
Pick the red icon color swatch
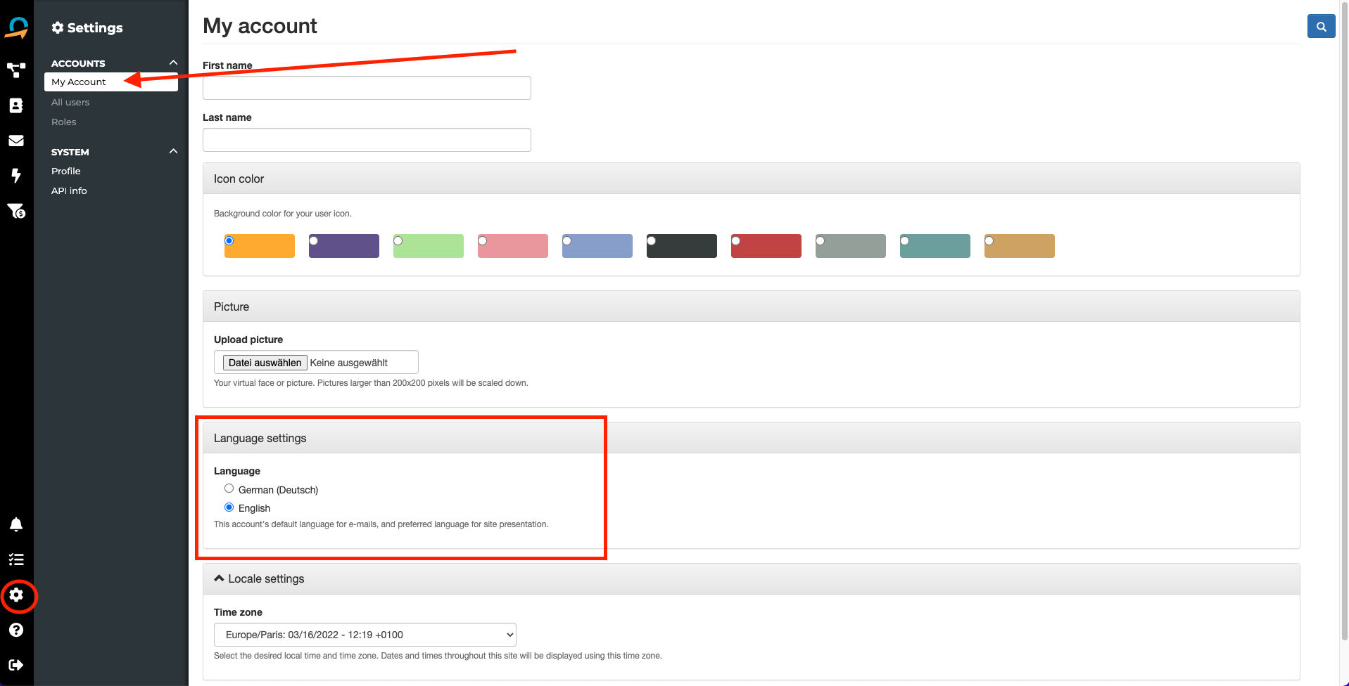coord(766,246)
